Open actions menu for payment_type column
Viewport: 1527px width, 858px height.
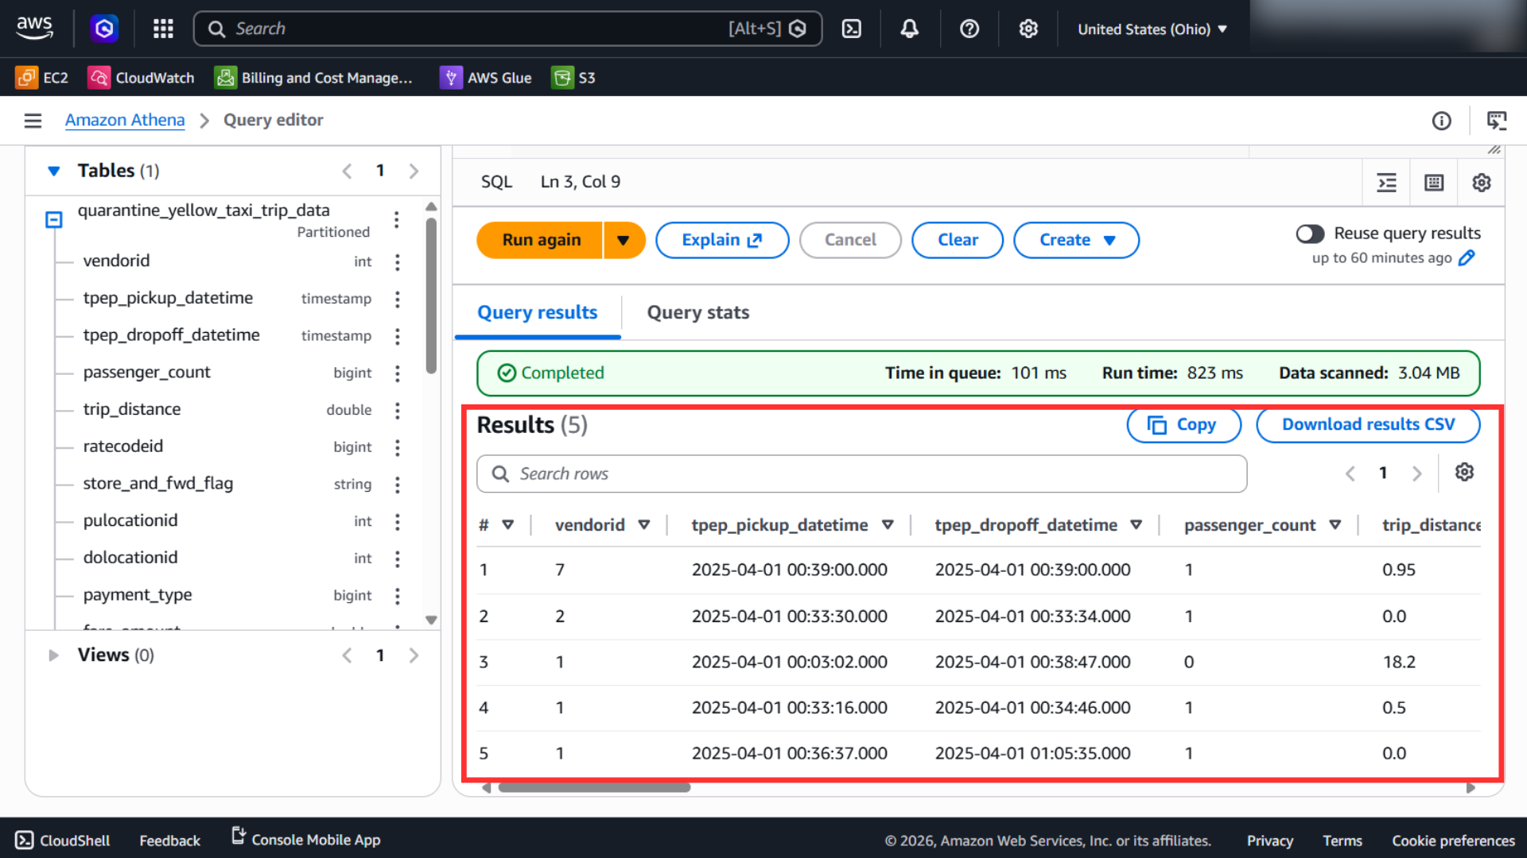[397, 596]
